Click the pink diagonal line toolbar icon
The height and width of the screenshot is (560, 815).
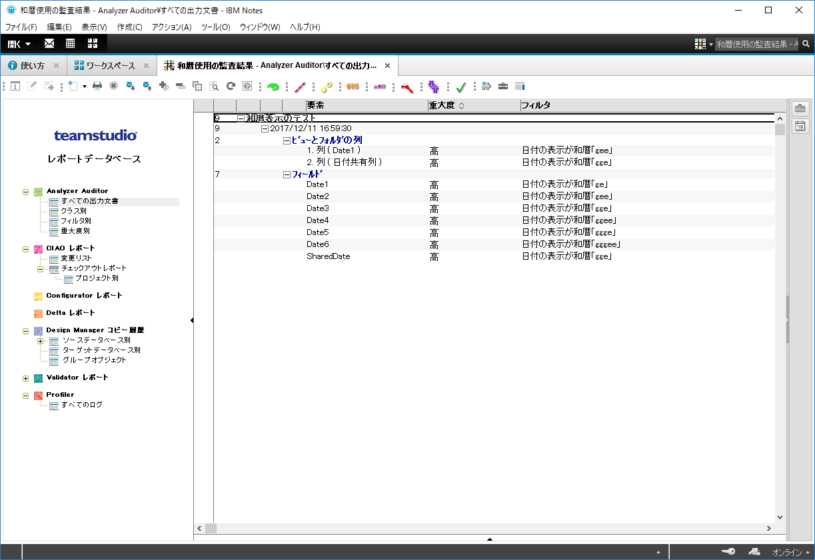(300, 86)
